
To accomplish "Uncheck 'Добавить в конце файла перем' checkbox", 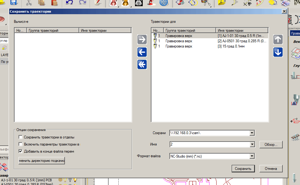I will click(20, 151).
